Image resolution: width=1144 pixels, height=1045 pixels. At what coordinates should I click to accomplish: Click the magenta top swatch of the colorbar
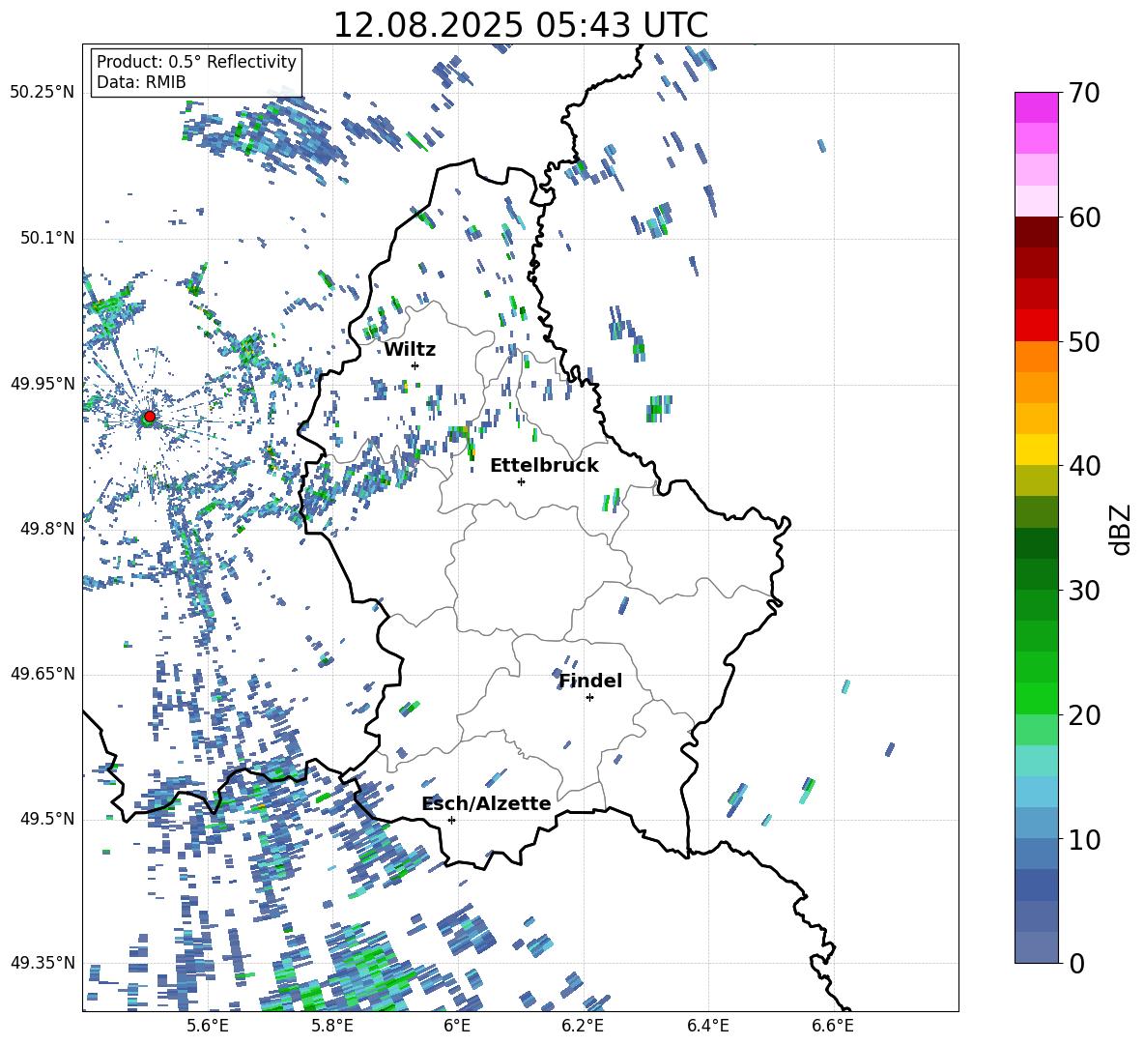(1037, 108)
